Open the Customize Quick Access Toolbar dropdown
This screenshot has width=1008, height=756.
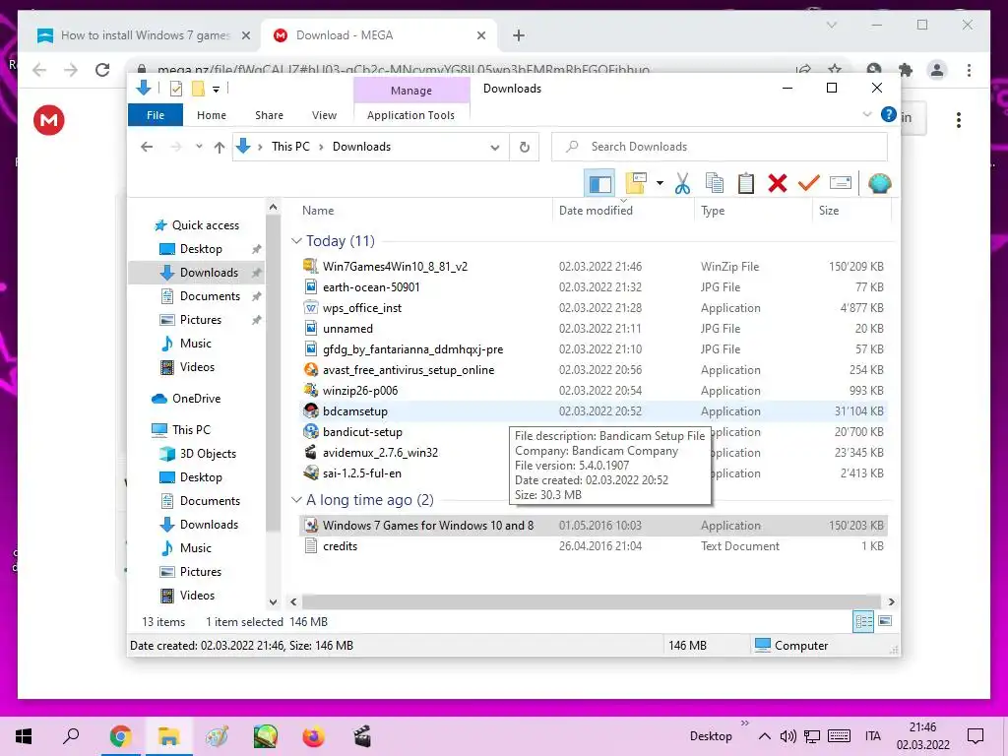216,90
